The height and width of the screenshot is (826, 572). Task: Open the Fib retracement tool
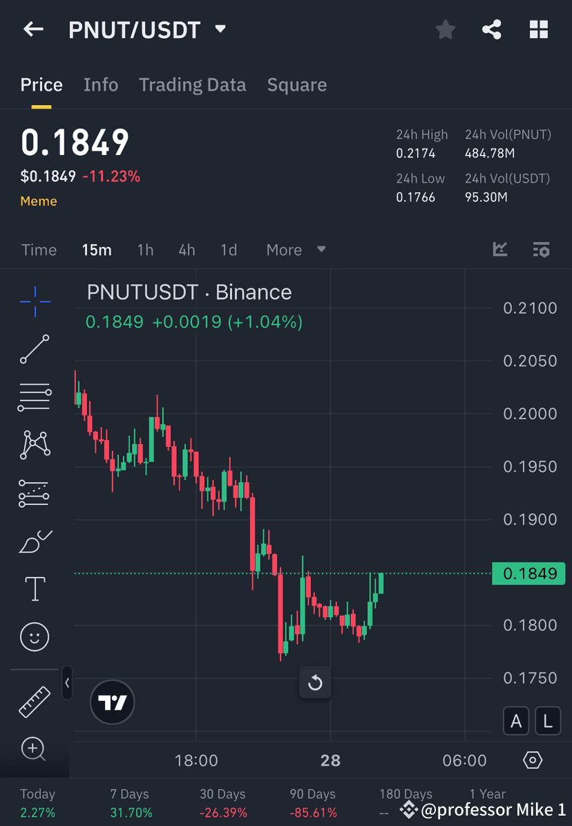(x=35, y=397)
